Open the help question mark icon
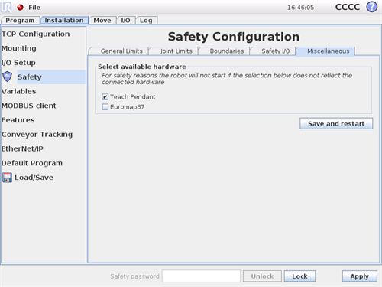382x287 pixels. [x=372, y=7]
